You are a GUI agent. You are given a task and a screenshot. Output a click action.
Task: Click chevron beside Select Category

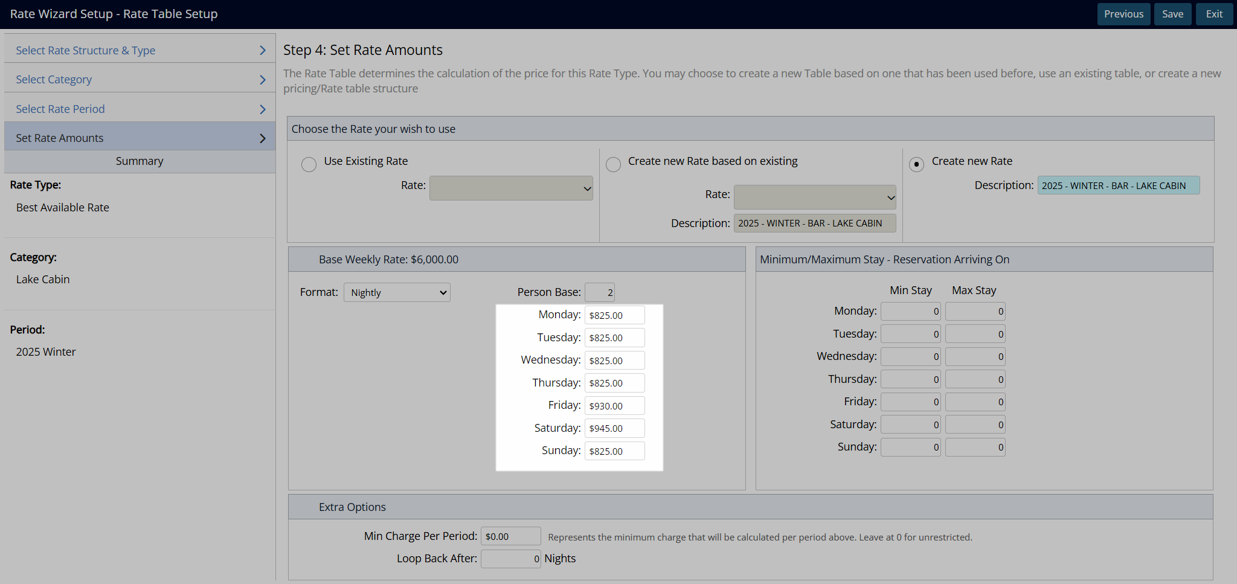pyautogui.click(x=262, y=80)
